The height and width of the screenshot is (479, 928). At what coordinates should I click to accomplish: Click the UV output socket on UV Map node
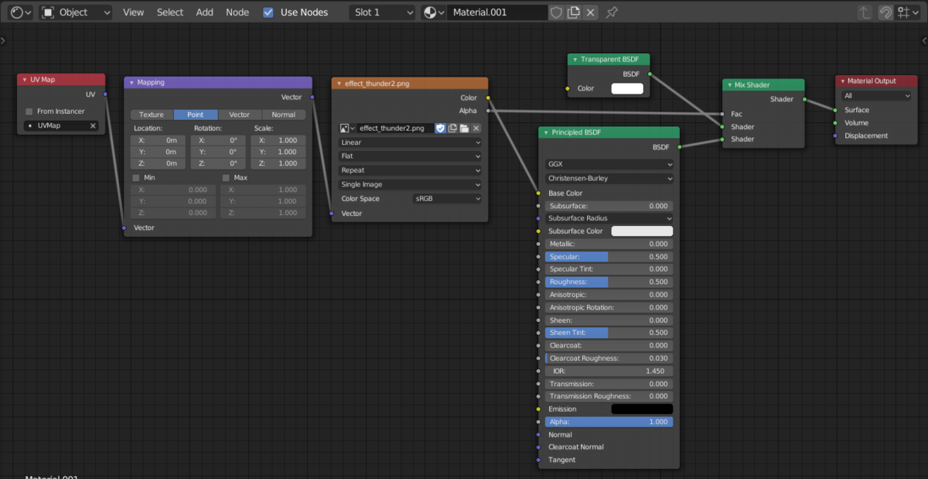[x=104, y=94]
